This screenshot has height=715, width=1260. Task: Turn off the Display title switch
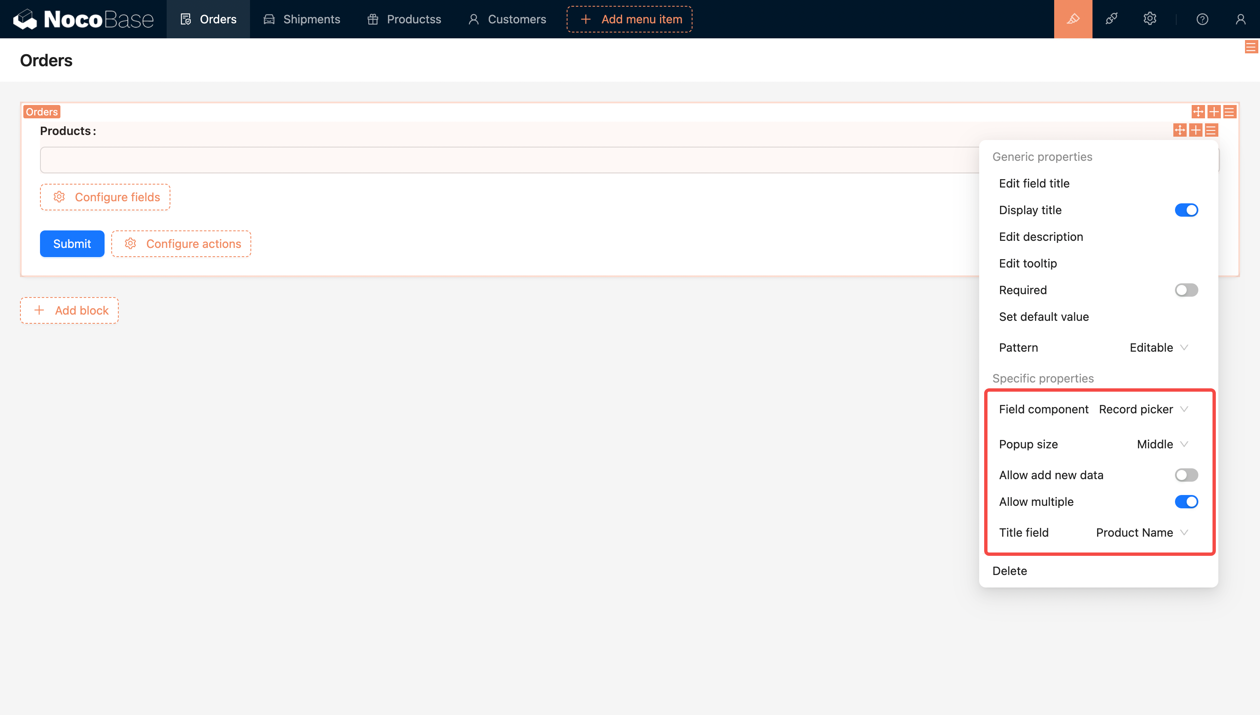1186,210
